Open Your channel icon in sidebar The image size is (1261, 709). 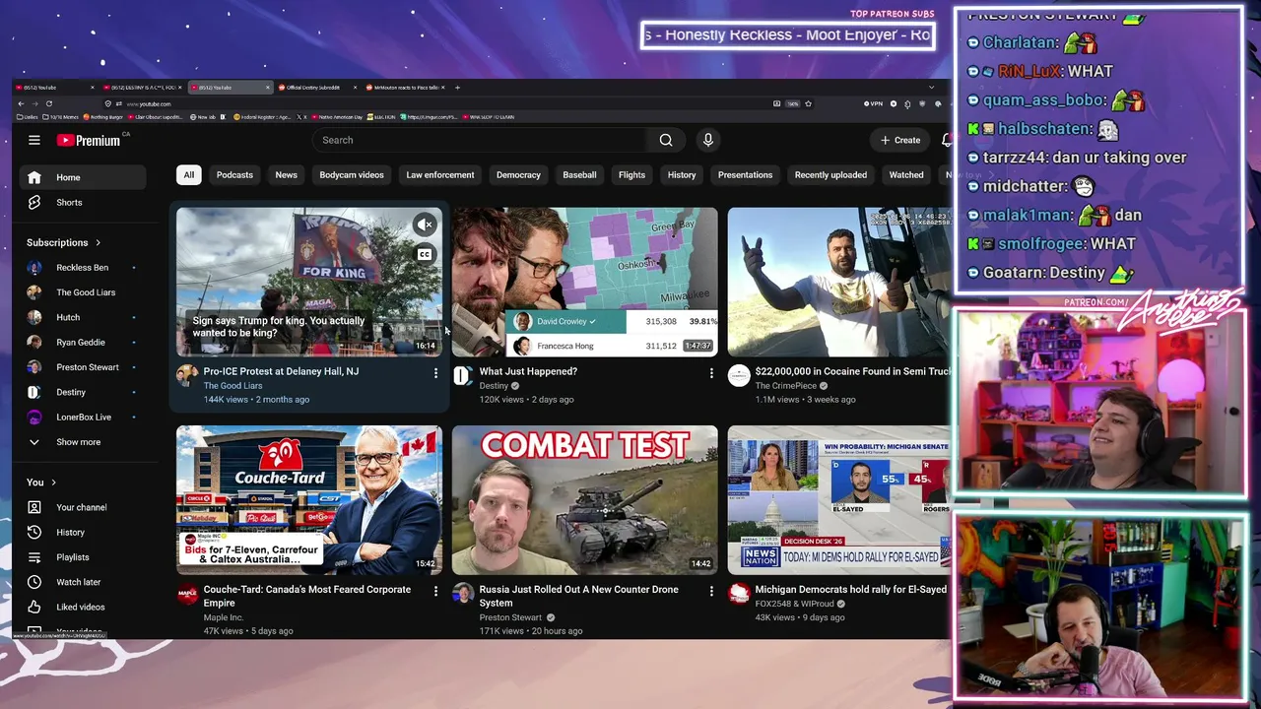[34, 507]
